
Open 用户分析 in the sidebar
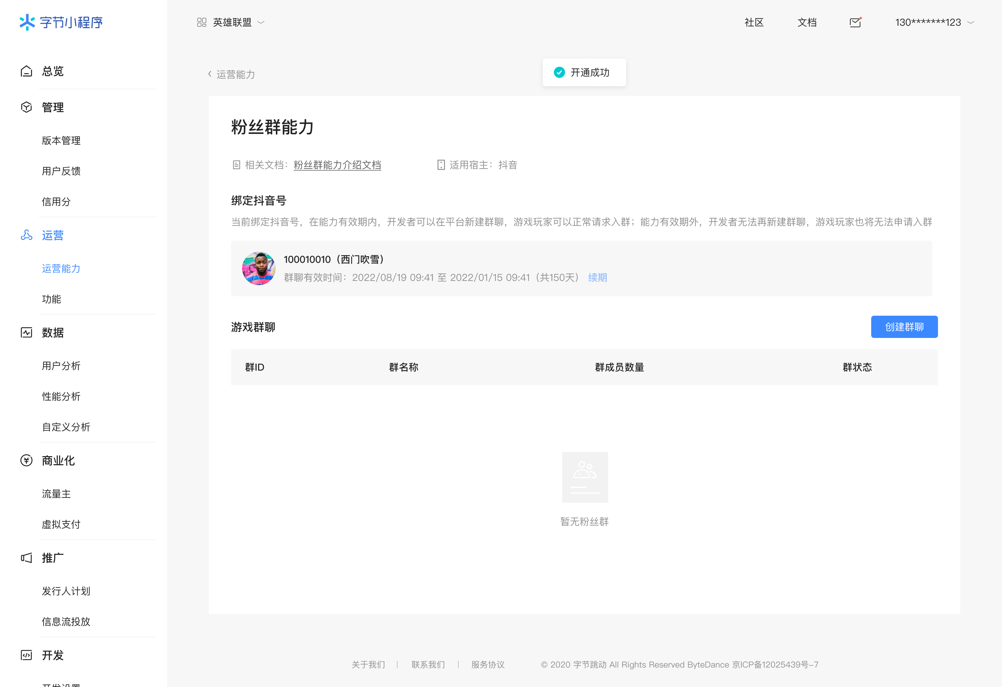[x=61, y=366]
